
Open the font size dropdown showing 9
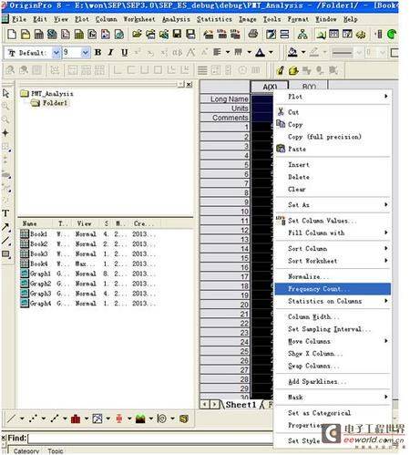click(x=86, y=53)
